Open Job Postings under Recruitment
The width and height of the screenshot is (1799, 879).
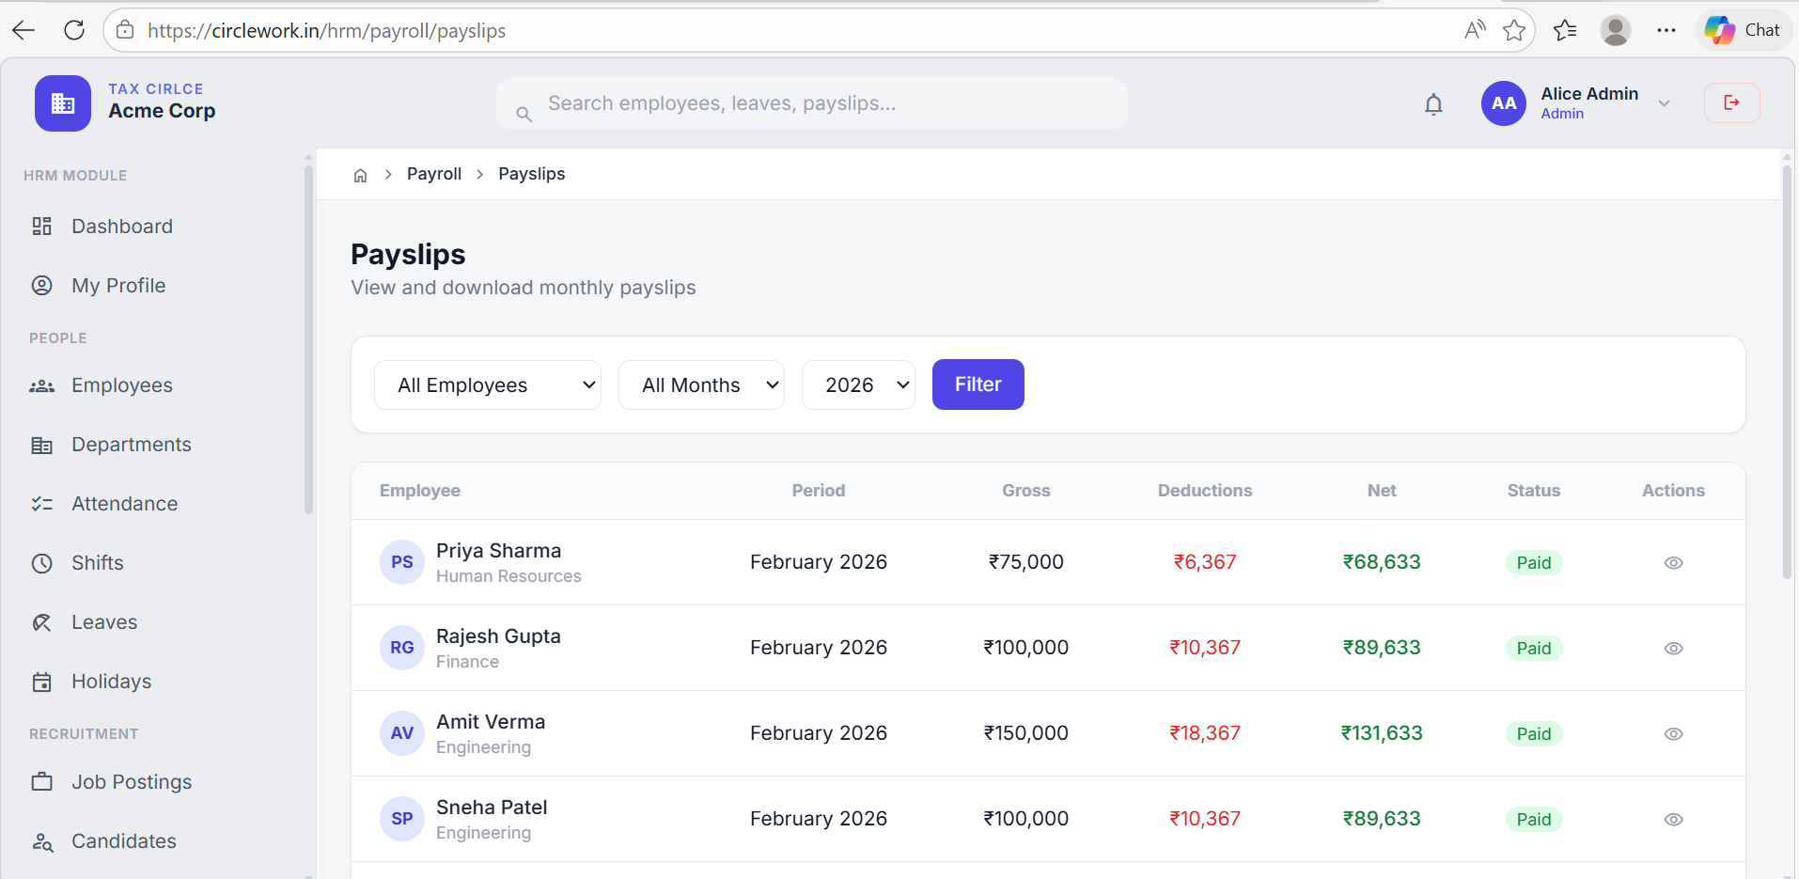point(131,781)
